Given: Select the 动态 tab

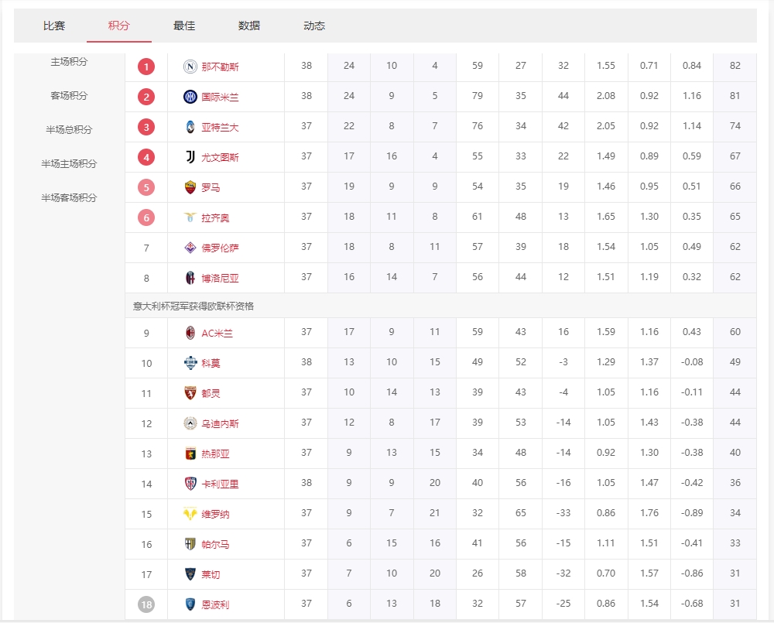Looking at the screenshot, I should 313,25.
